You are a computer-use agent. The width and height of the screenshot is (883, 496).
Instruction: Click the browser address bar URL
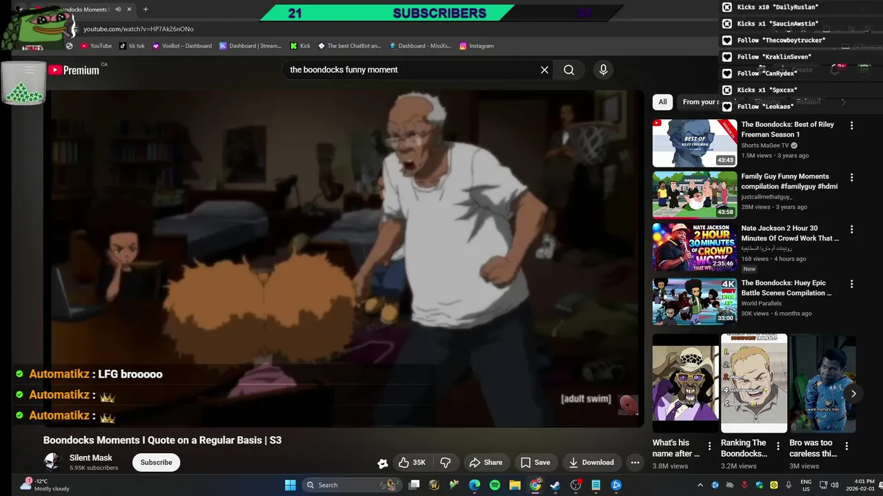[x=138, y=29]
